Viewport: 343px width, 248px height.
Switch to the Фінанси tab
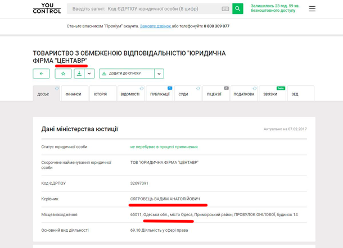tap(73, 94)
